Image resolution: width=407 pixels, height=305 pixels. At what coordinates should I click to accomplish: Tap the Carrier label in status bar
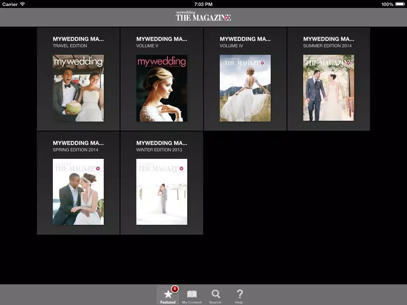pos(10,4)
